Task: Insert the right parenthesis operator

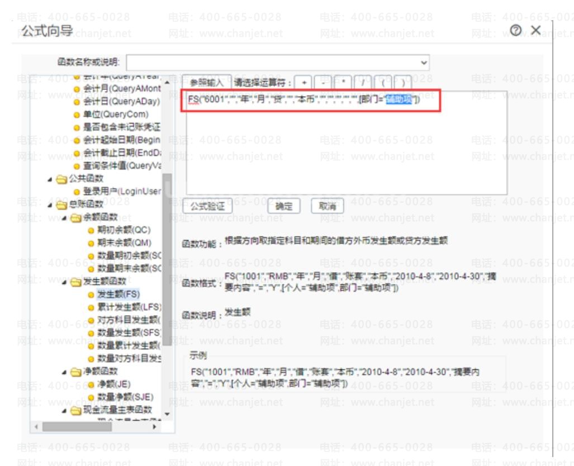Action: 402,83
